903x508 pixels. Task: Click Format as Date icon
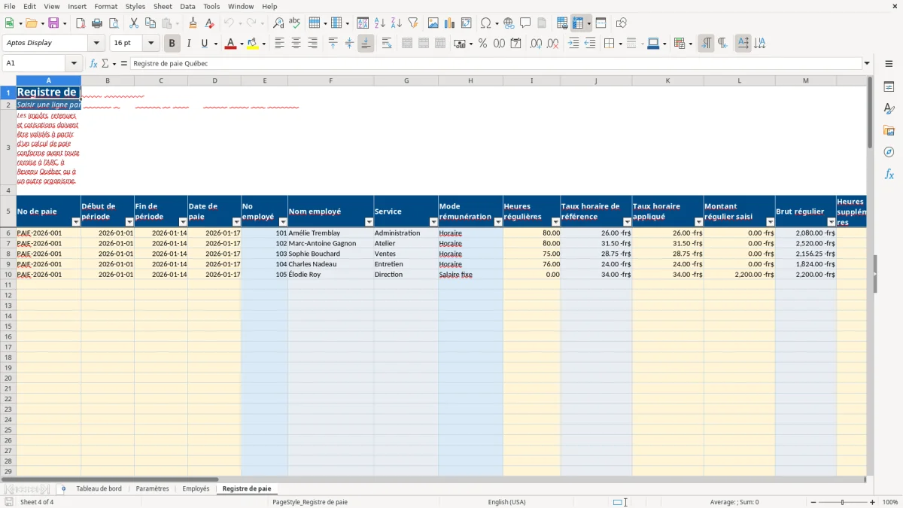(516, 44)
